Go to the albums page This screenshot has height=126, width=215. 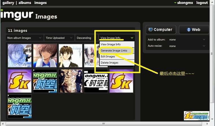[x=25, y=3]
